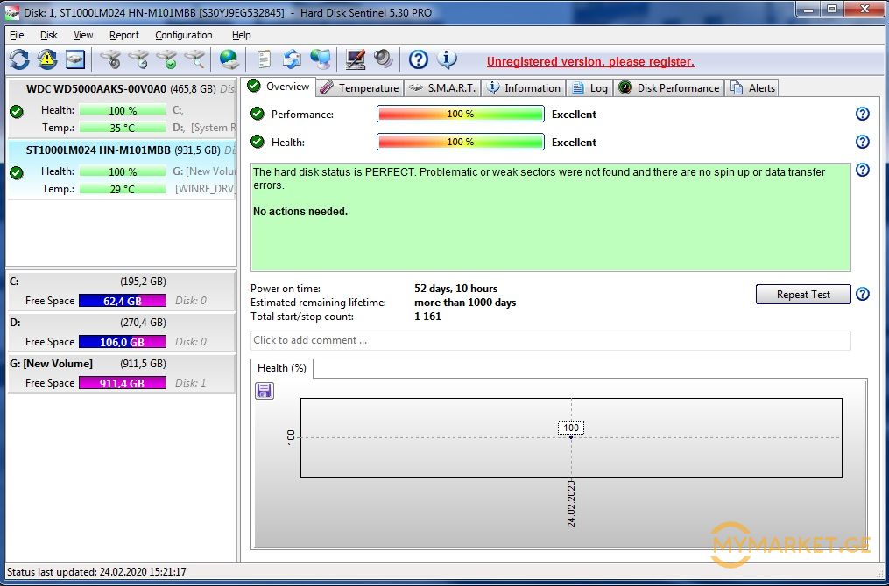Open Help via the toolbar question mark icon
This screenshot has width=889, height=586.
[x=419, y=59]
